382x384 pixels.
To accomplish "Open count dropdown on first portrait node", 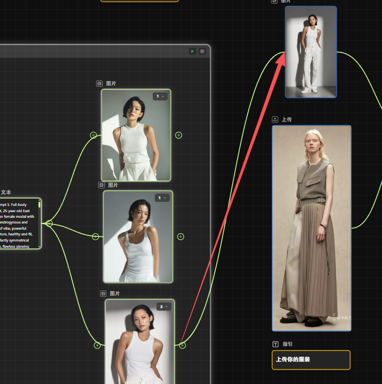I will [x=160, y=97].
